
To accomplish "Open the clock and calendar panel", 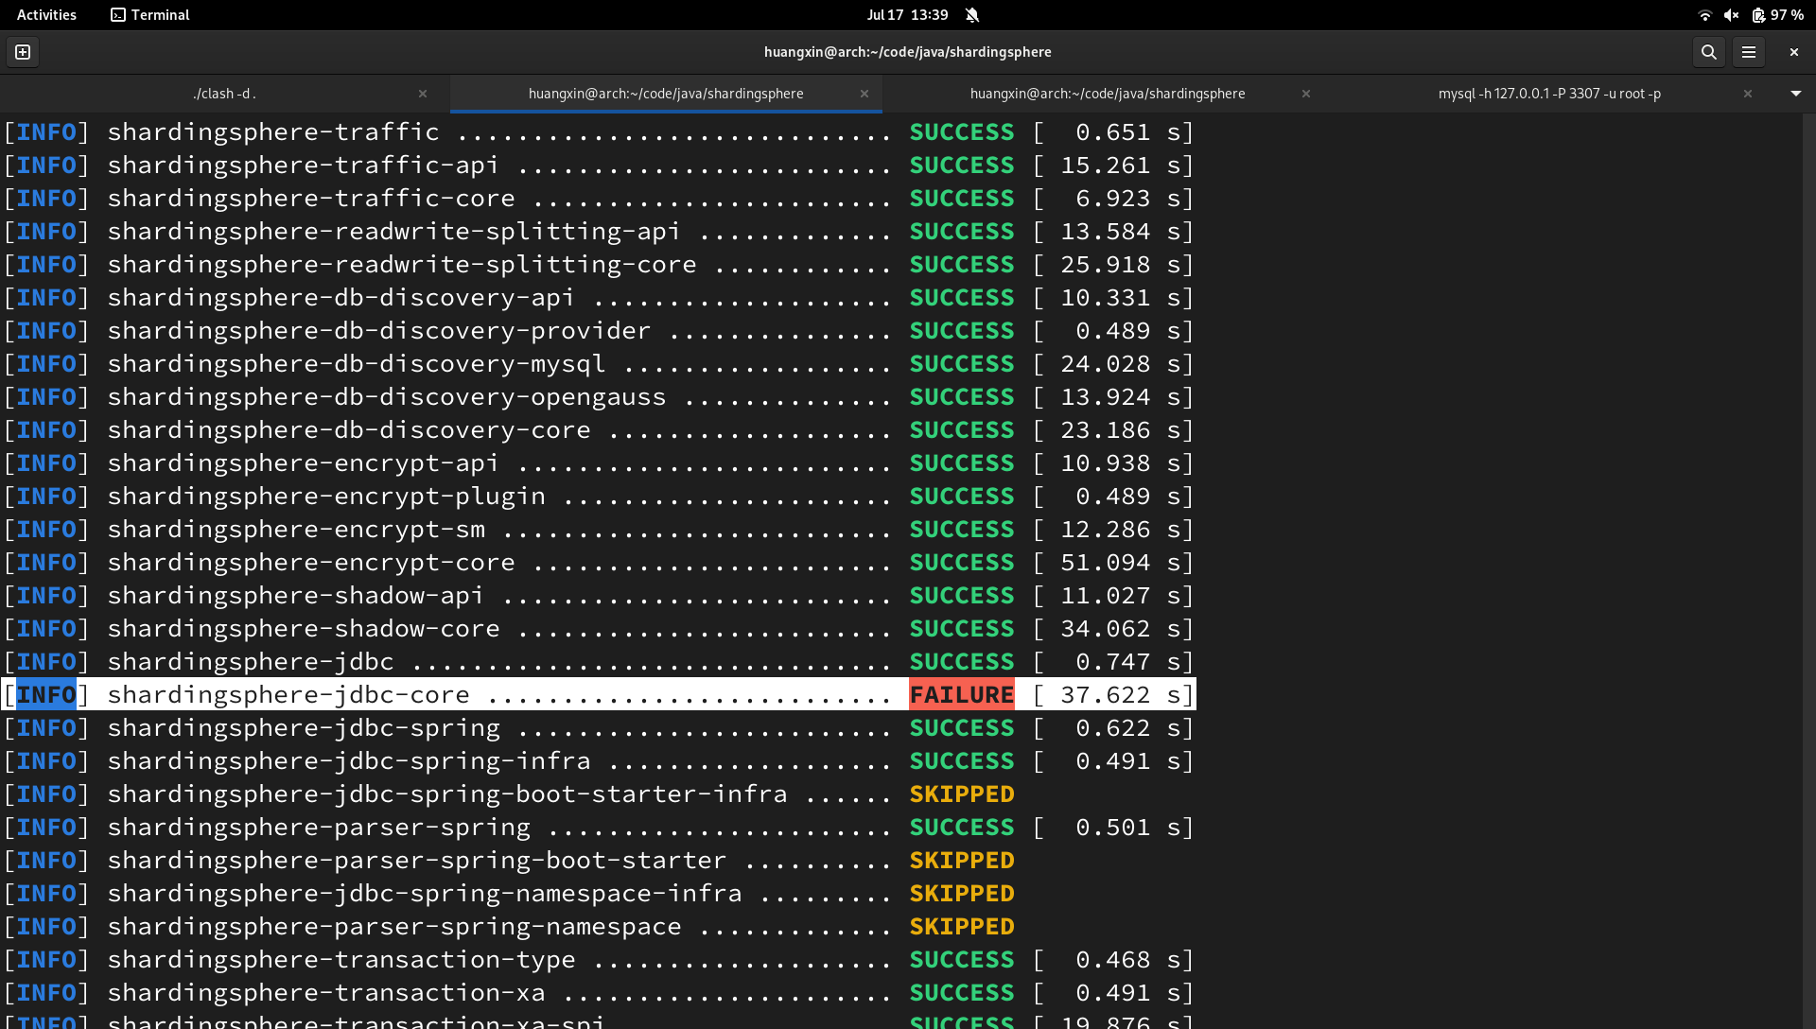I will click(x=906, y=15).
